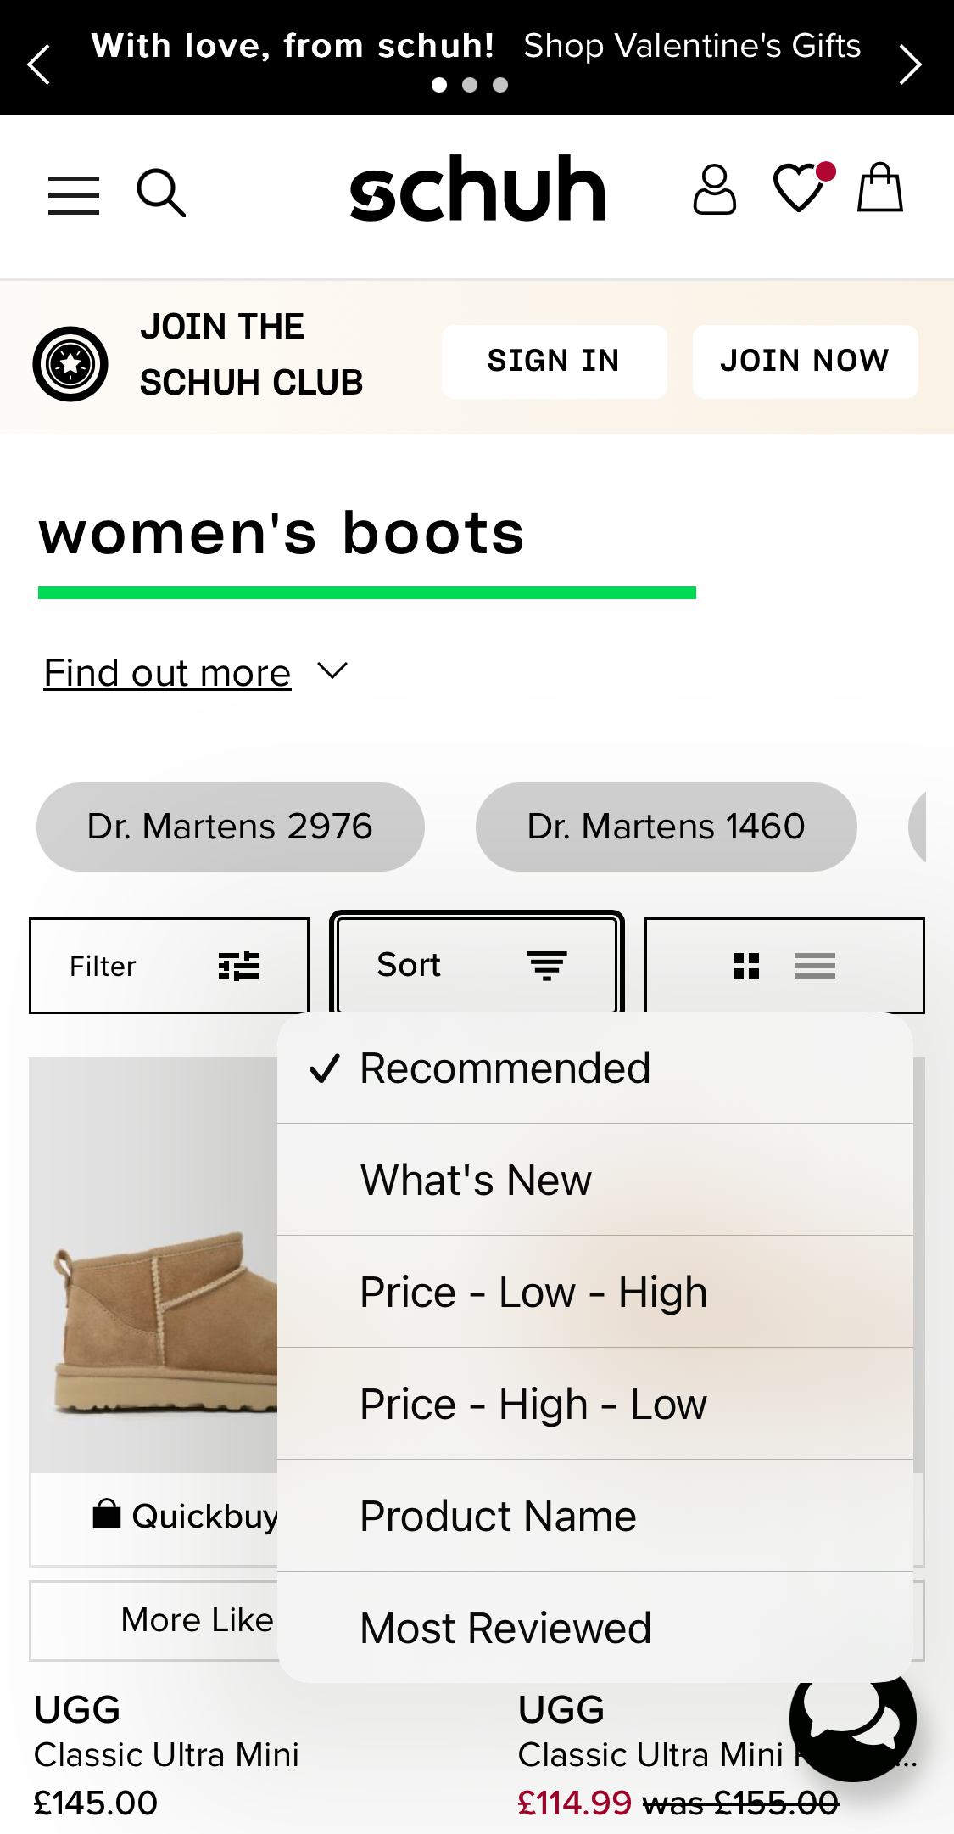Go to previous promo banner
Image resolution: width=954 pixels, height=1834 pixels.
[39, 64]
